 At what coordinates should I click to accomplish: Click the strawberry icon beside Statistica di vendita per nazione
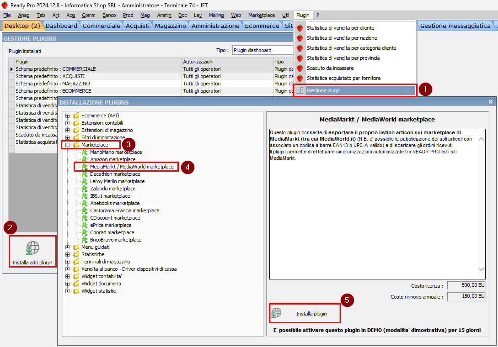[x=300, y=38]
